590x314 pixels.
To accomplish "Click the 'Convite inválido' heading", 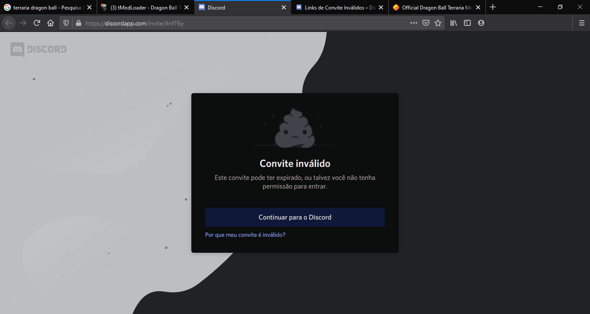I will click(x=295, y=163).
